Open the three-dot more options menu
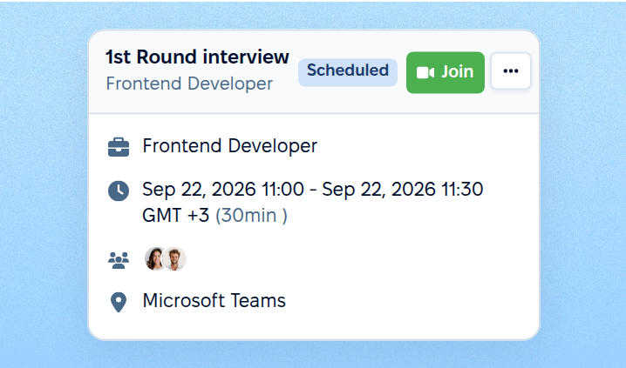 tap(511, 70)
